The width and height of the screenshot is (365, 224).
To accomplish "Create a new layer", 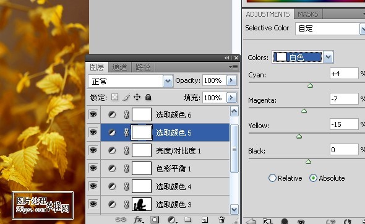I will [205, 219].
